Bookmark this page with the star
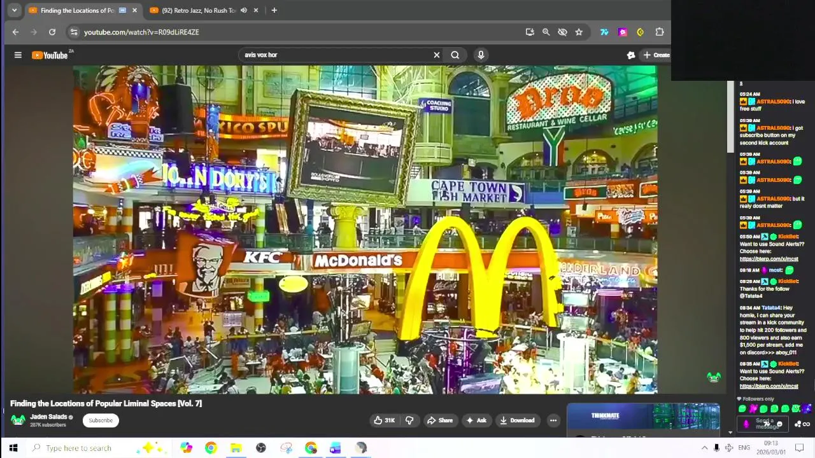The image size is (815, 458). [579, 32]
